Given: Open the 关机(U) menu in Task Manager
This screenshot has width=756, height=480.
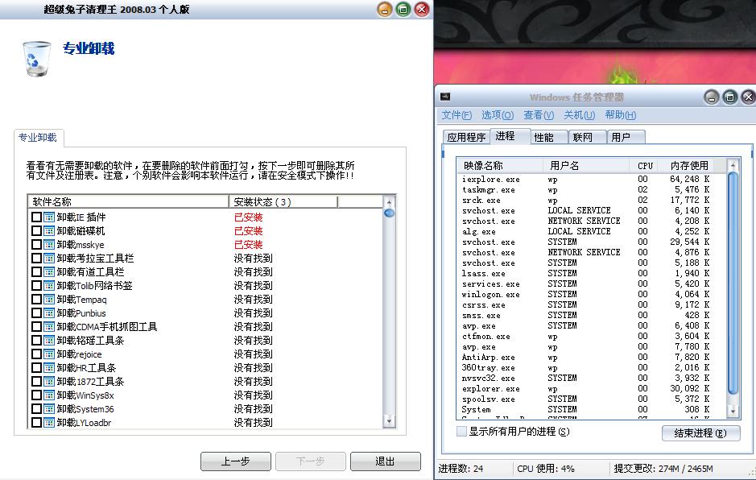Looking at the screenshot, I should (579, 115).
